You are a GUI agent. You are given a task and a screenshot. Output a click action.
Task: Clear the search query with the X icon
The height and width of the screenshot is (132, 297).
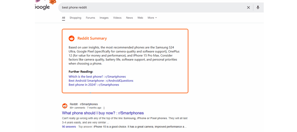248,8
